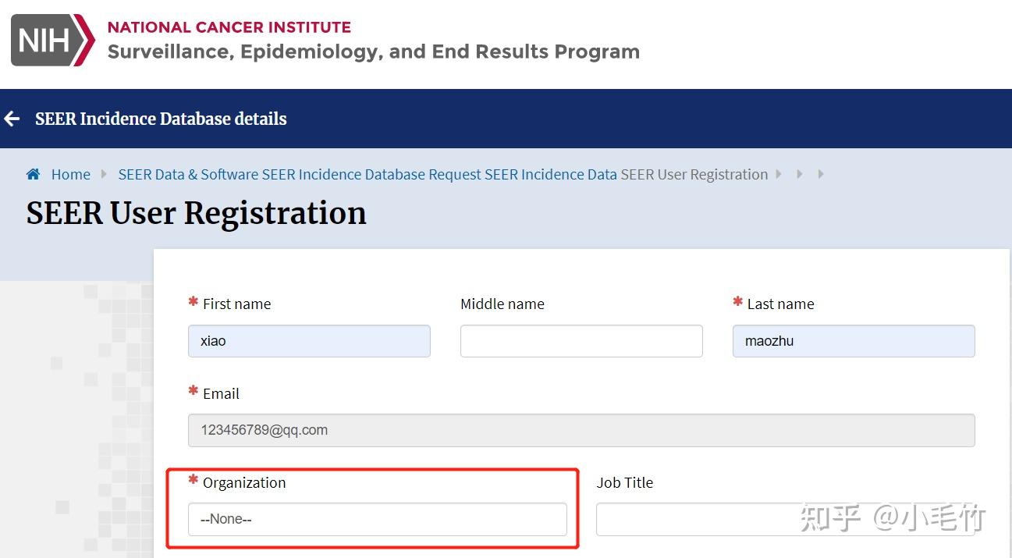The height and width of the screenshot is (558, 1012).
Task: Click the Email address field
Action: [581, 430]
